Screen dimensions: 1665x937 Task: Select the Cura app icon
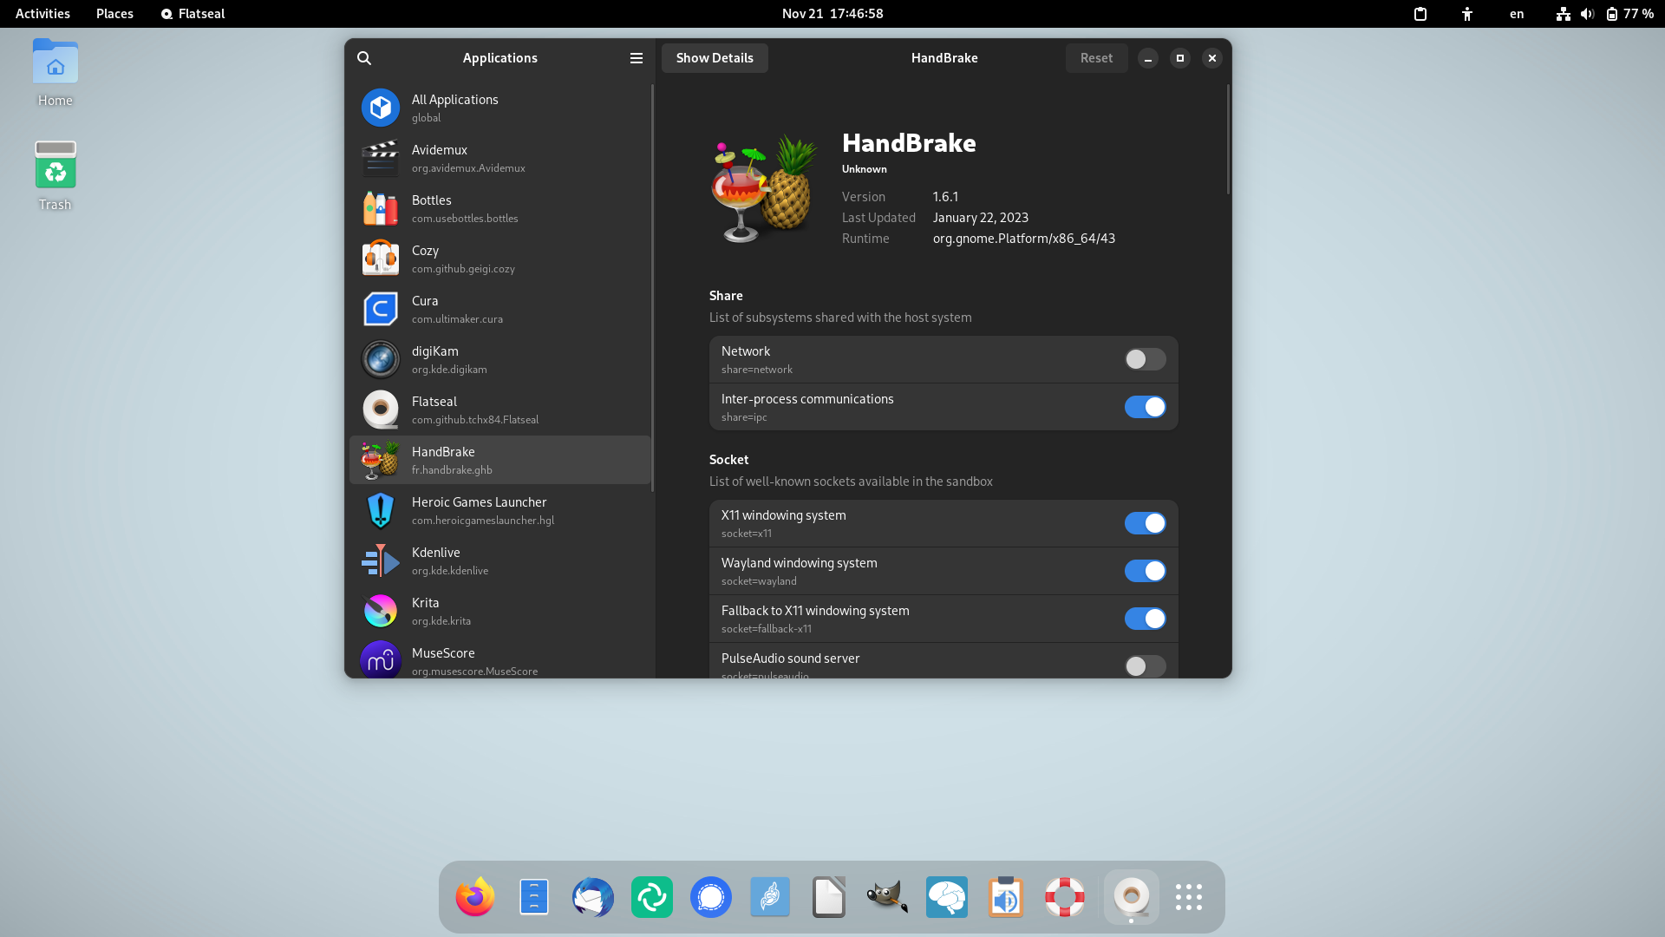click(x=381, y=309)
